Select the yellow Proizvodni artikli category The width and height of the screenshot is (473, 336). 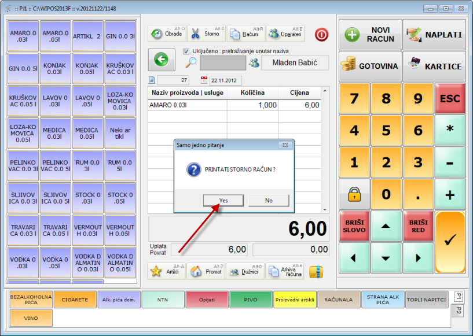[x=295, y=300]
